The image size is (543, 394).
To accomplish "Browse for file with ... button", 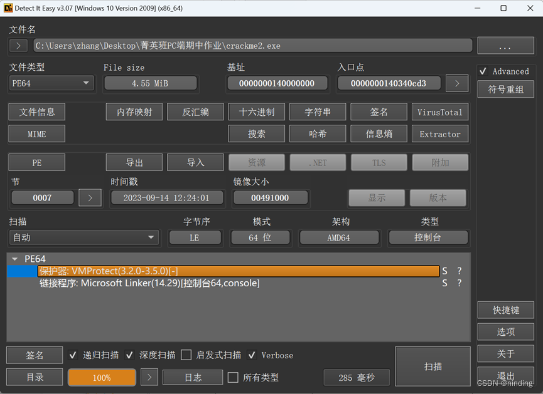I will [x=505, y=46].
